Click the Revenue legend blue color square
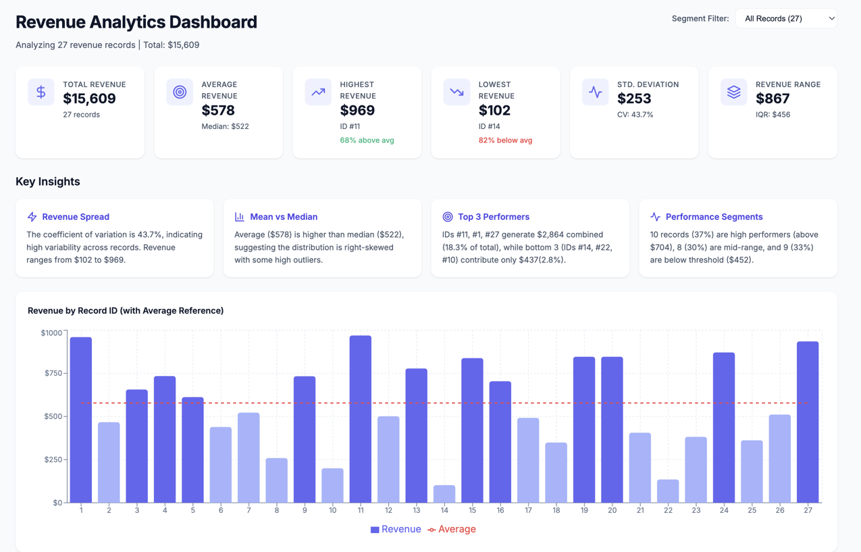This screenshot has width=861, height=552. [375, 530]
